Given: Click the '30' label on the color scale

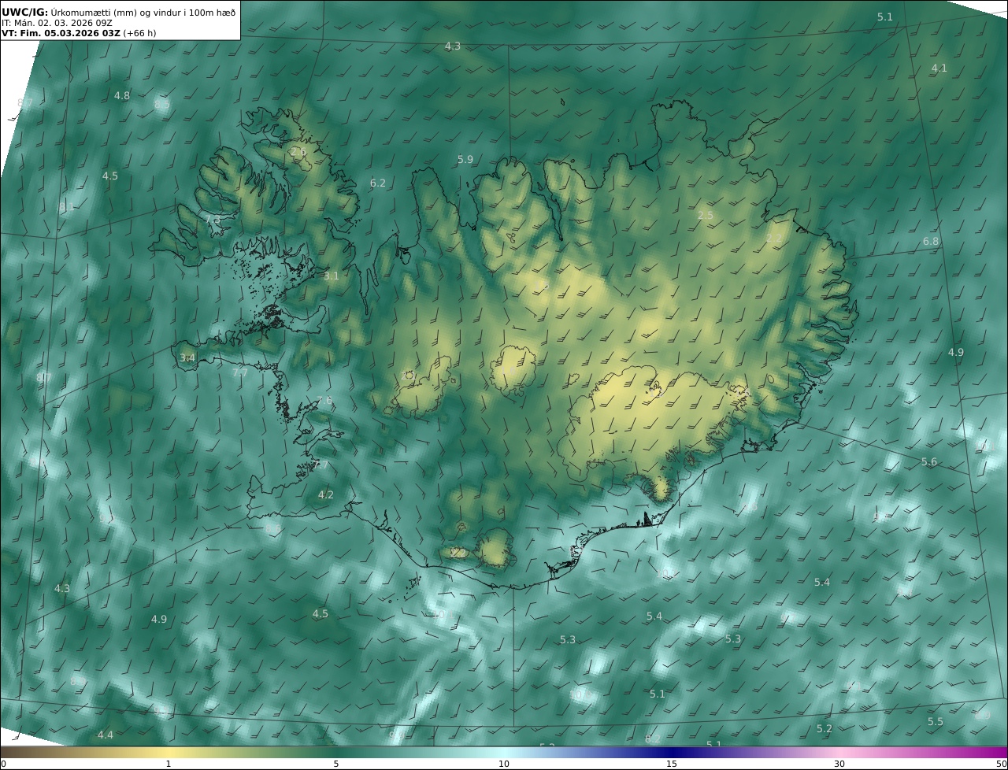Looking at the screenshot, I should (x=839, y=764).
